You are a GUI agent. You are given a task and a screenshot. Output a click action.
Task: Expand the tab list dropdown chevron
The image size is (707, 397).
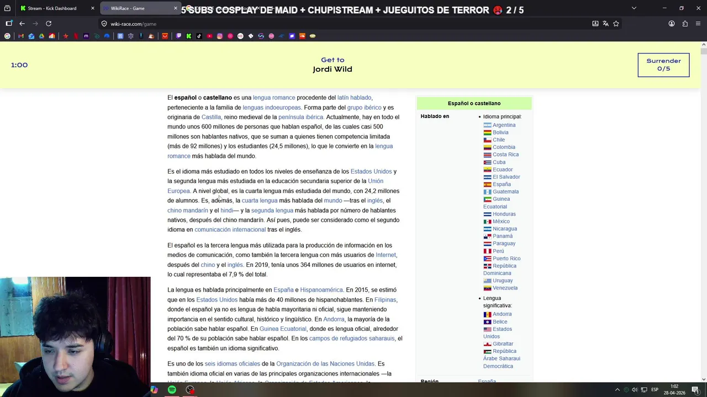[x=634, y=8]
